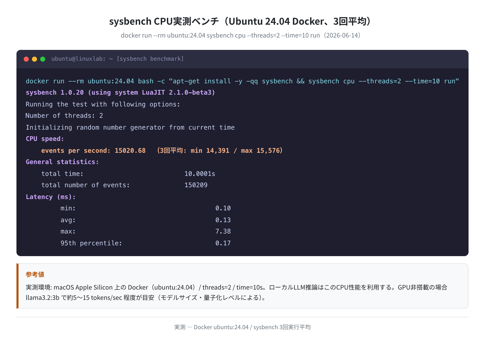
Task: Click the yellow minimize dot in terminal
Action: click(34, 59)
